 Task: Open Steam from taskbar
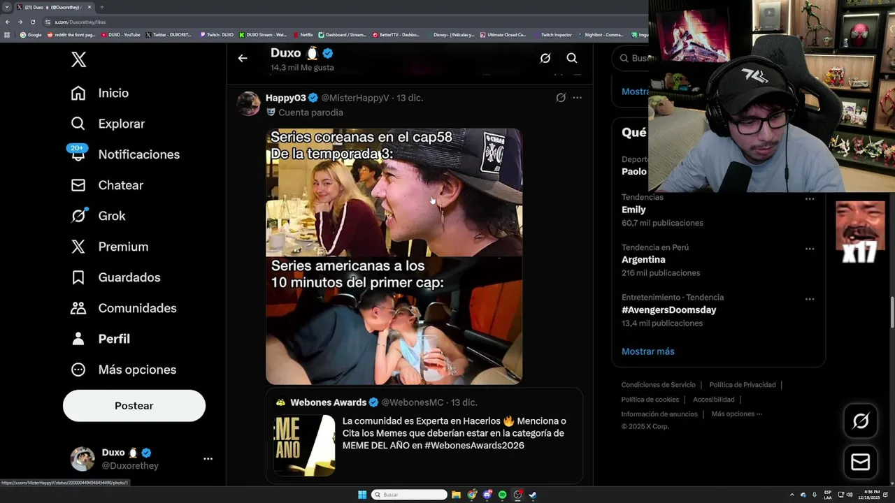[533, 495]
